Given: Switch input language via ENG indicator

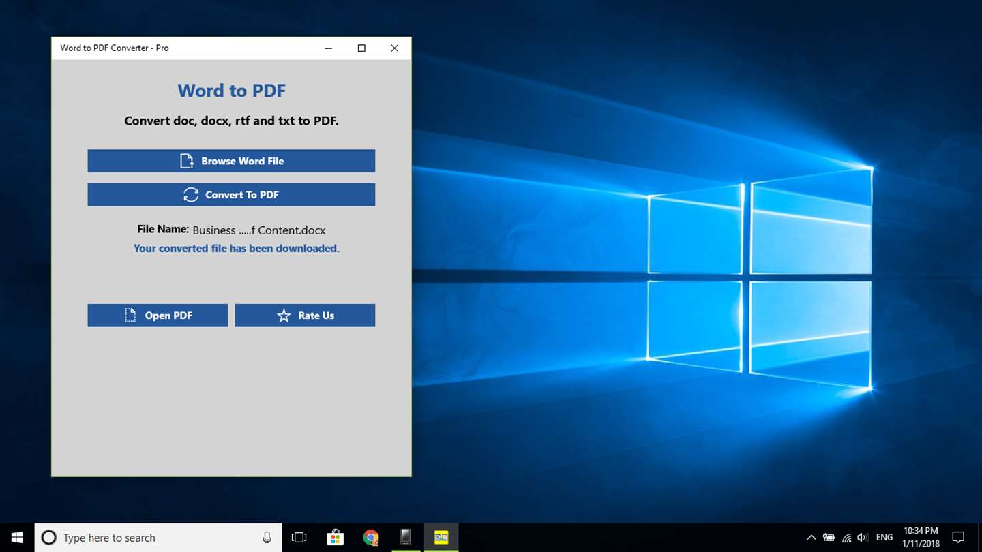Looking at the screenshot, I should click(884, 538).
